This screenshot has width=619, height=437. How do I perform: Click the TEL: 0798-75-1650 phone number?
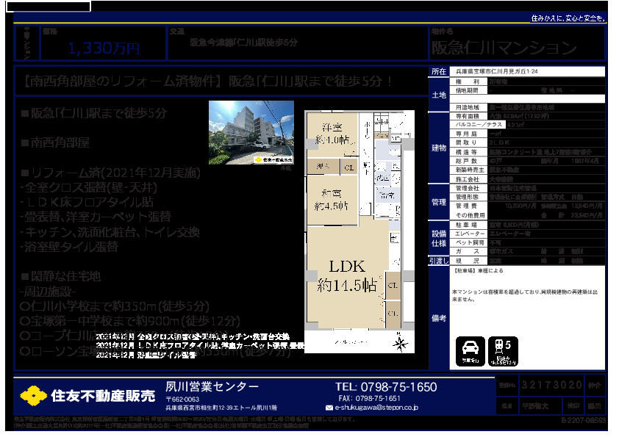tap(385, 387)
